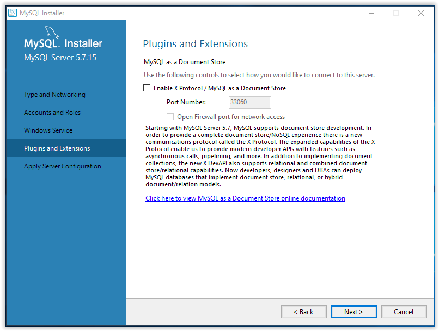Select Windows Service step in sidebar
The width and height of the screenshot is (439, 331).
click(48, 130)
